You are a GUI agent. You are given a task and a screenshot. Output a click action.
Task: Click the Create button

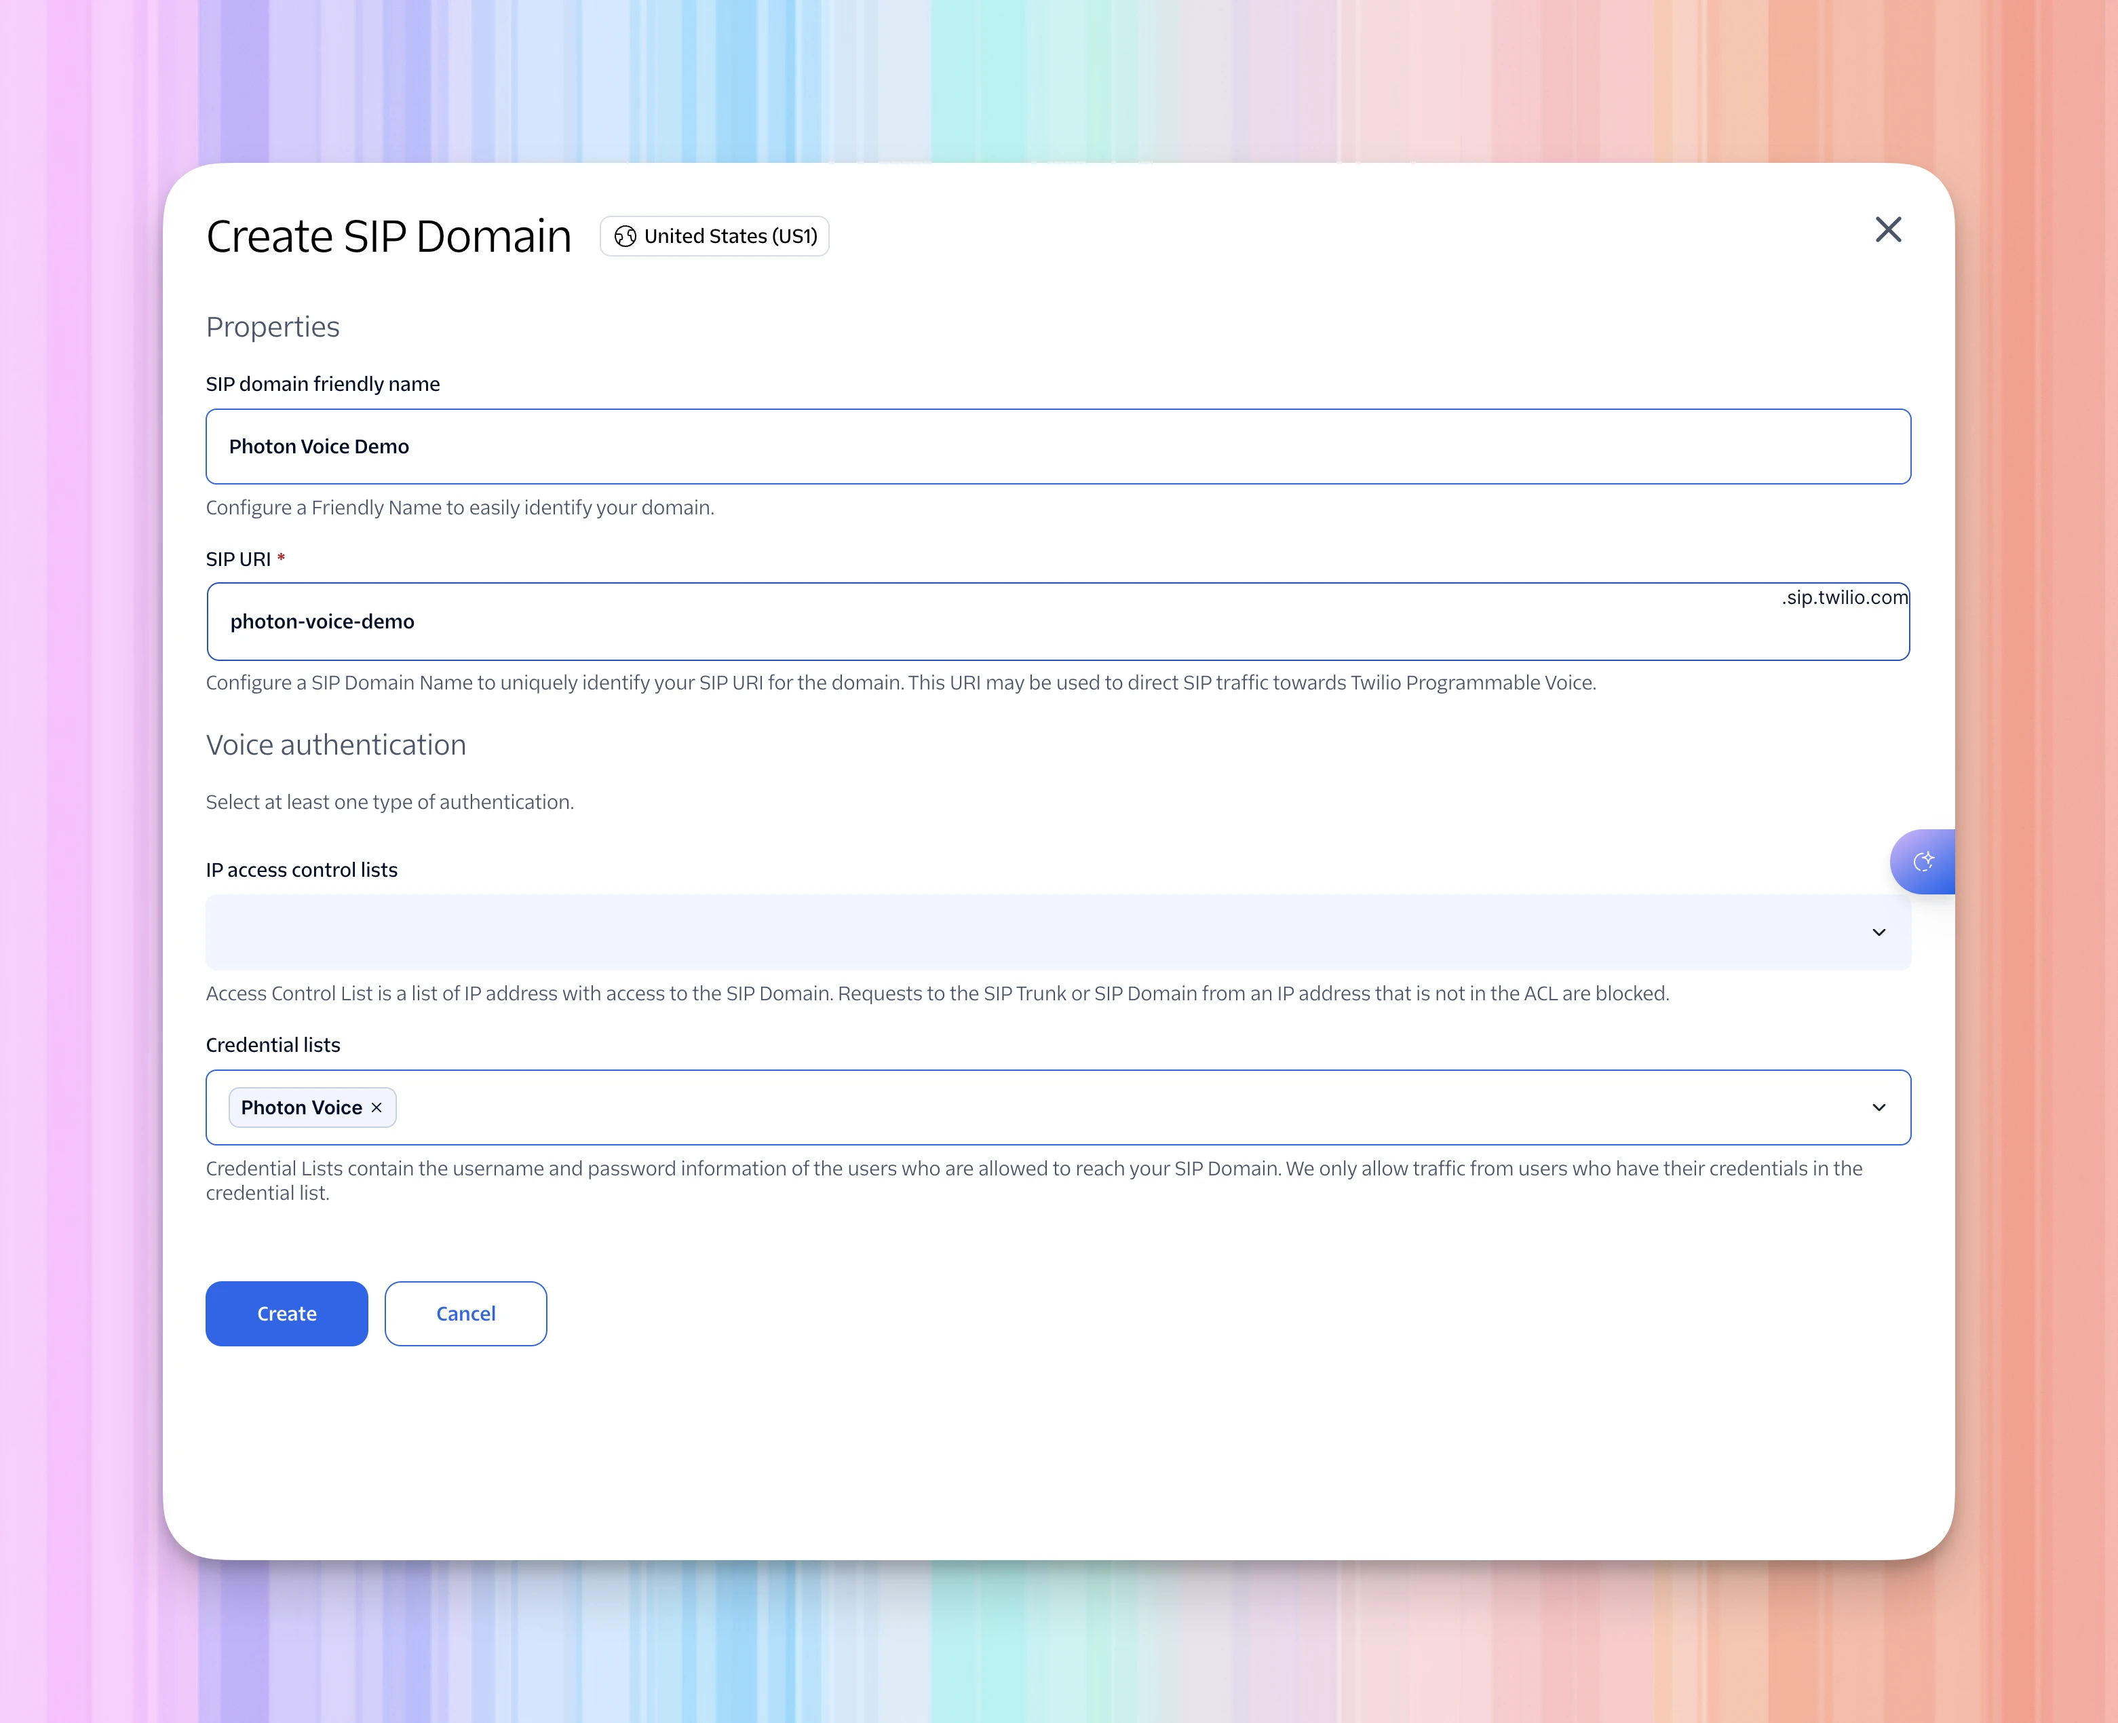(287, 1314)
